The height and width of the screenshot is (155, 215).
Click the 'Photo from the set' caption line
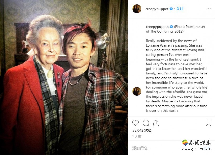pos(175,29)
